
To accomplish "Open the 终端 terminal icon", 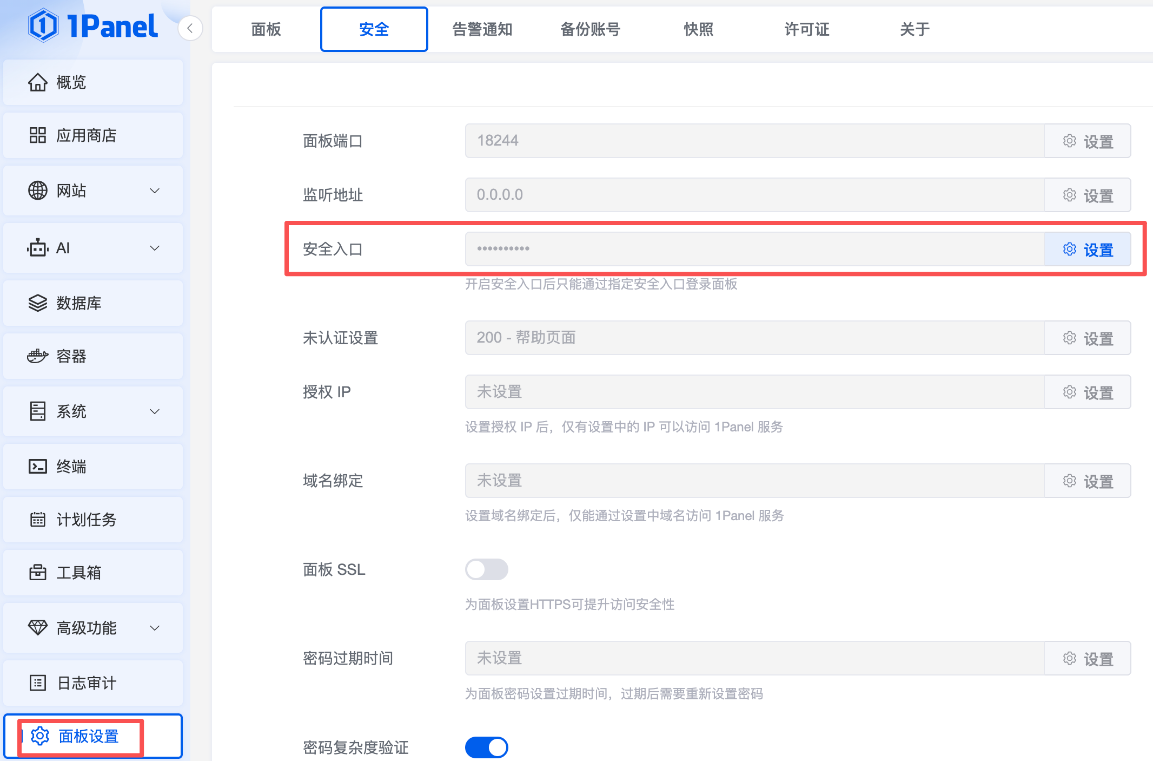I will [37, 467].
